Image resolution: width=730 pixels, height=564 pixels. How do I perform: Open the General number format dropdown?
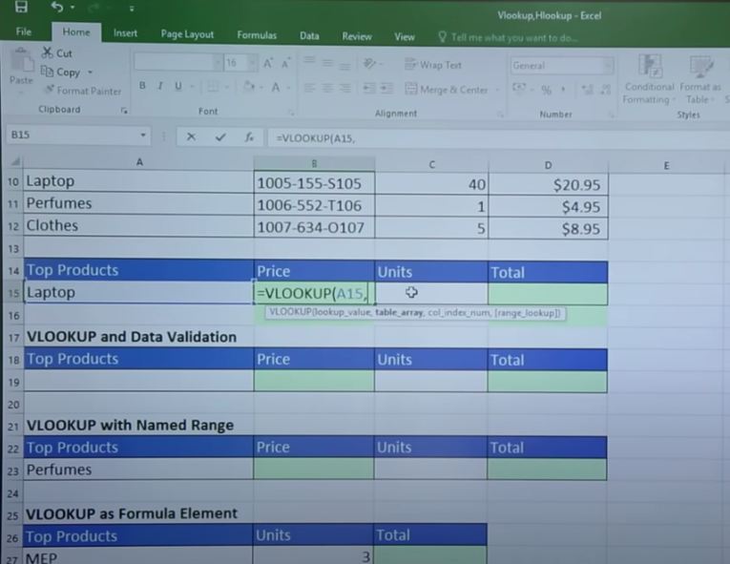point(608,67)
